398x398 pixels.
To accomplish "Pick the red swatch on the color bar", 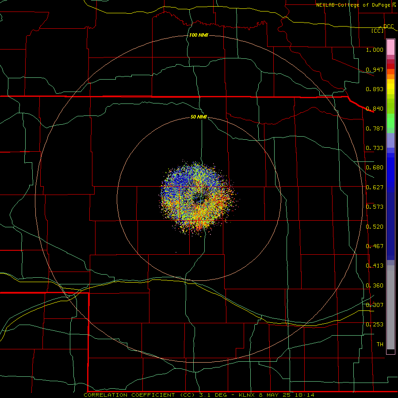I will 390,66.
